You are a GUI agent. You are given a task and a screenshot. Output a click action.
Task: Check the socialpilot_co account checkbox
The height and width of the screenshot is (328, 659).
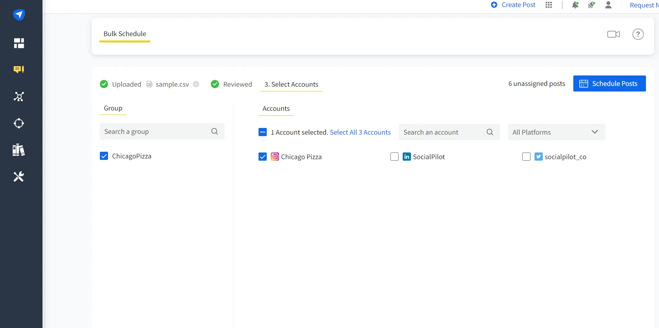(526, 157)
